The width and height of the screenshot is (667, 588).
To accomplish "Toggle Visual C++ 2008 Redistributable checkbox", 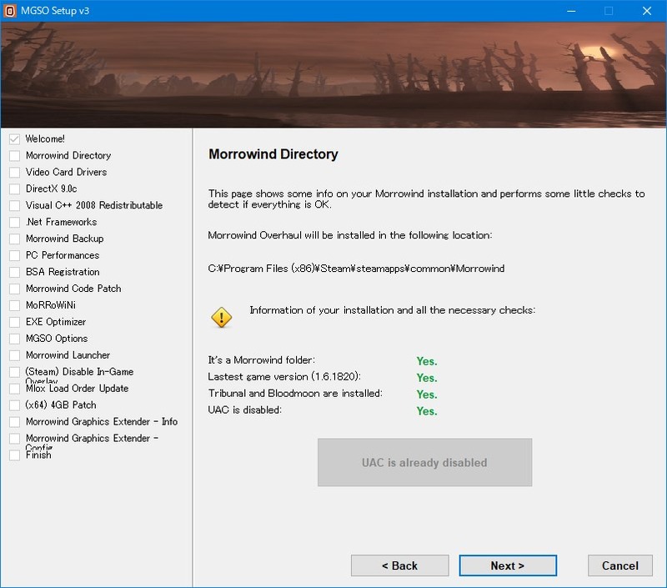I will click(x=14, y=205).
